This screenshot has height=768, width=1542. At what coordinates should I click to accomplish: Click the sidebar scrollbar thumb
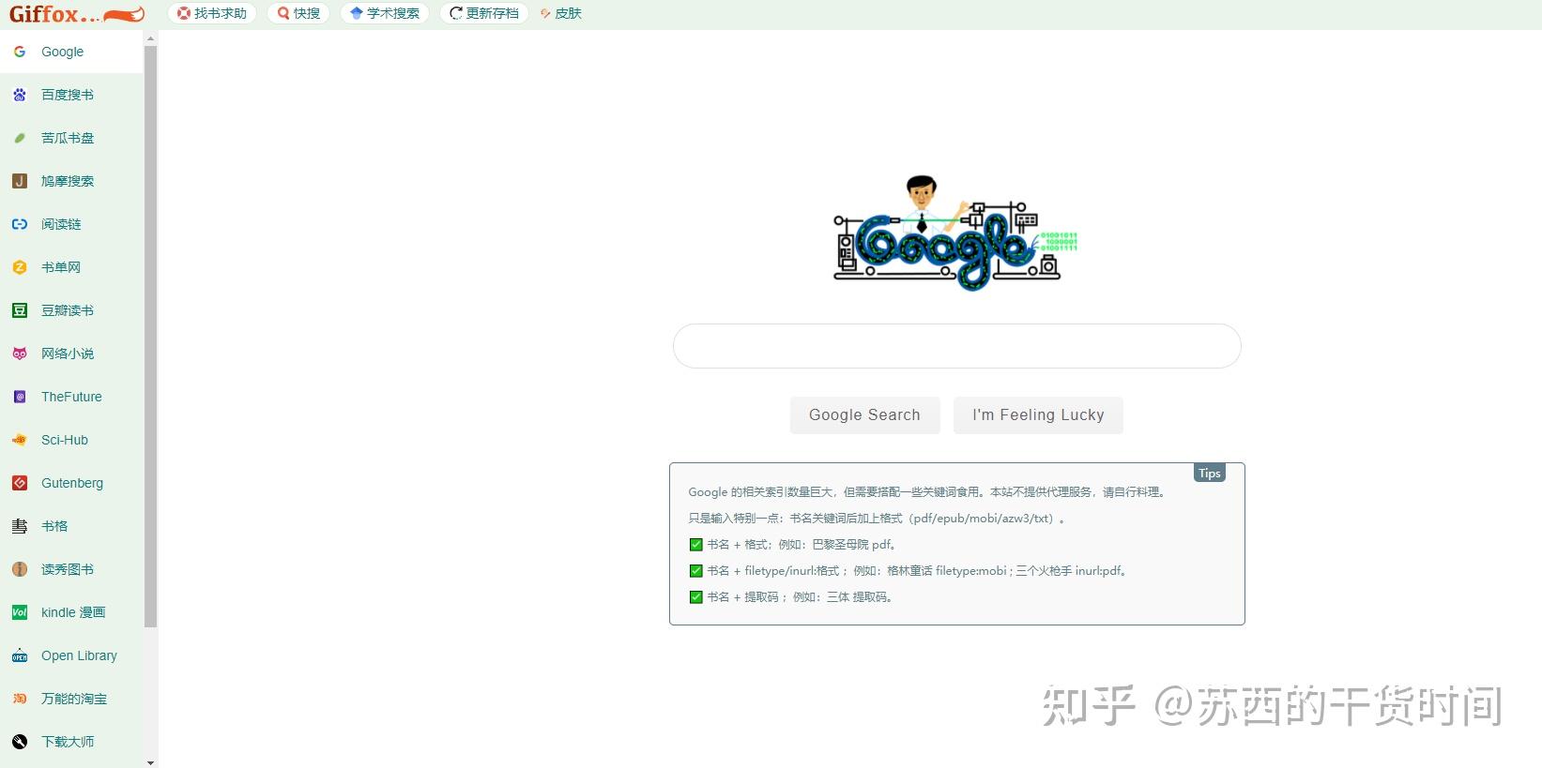[x=150, y=337]
